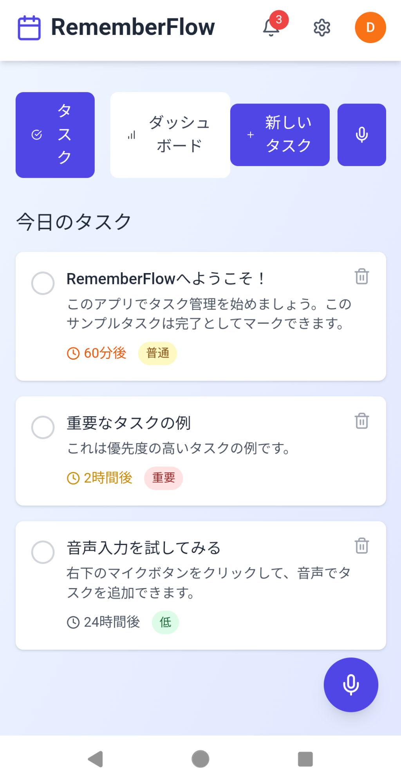401x782 pixels.
Task: Click the RememberFlow calendar logo icon
Action: click(29, 27)
